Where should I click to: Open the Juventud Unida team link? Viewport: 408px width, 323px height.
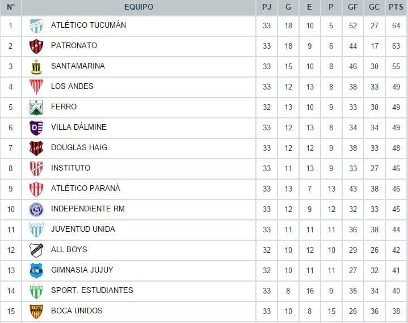coord(83,229)
